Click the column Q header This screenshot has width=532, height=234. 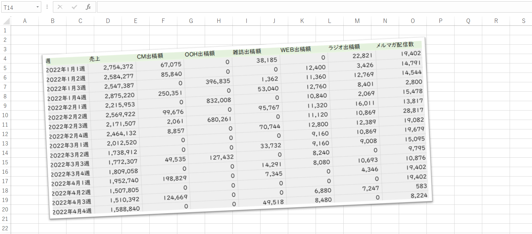pyautogui.click(x=468, y=21)
